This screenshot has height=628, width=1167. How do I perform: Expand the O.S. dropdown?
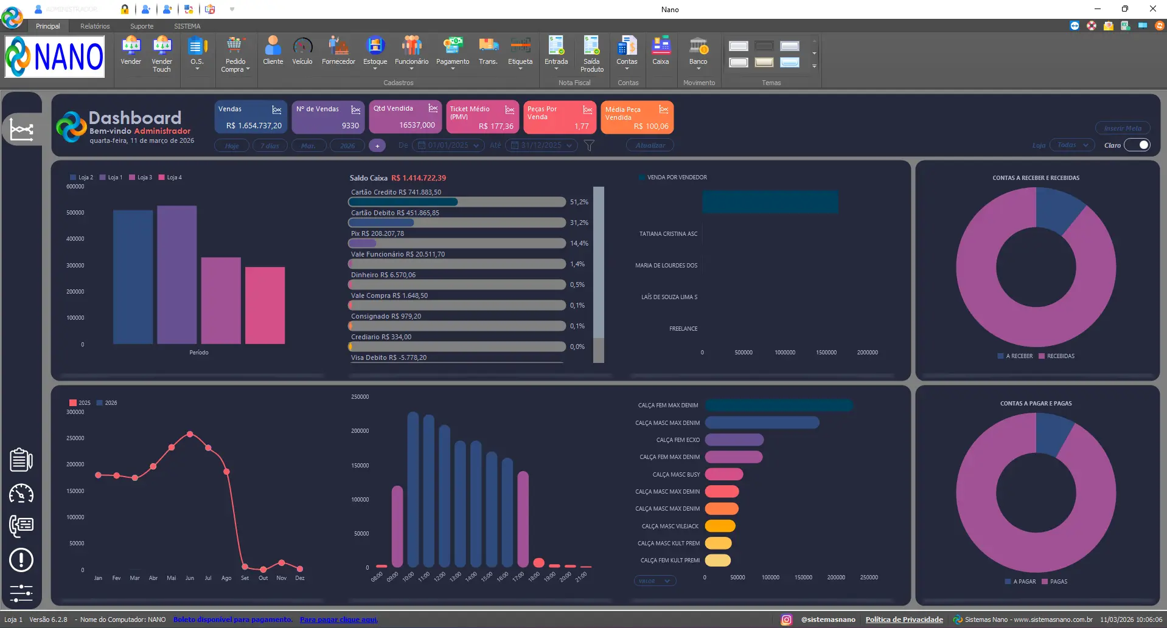point(197,69)
